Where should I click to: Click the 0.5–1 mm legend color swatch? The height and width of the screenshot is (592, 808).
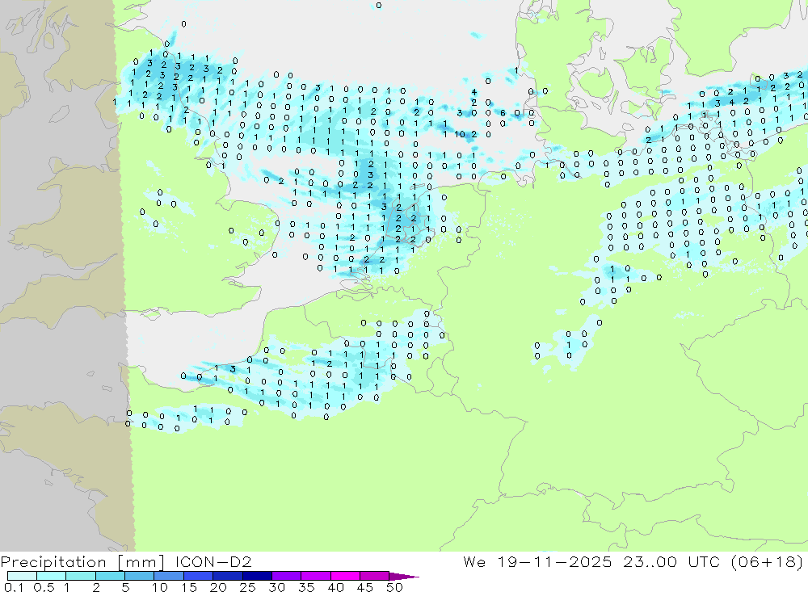tap(51, 576)
